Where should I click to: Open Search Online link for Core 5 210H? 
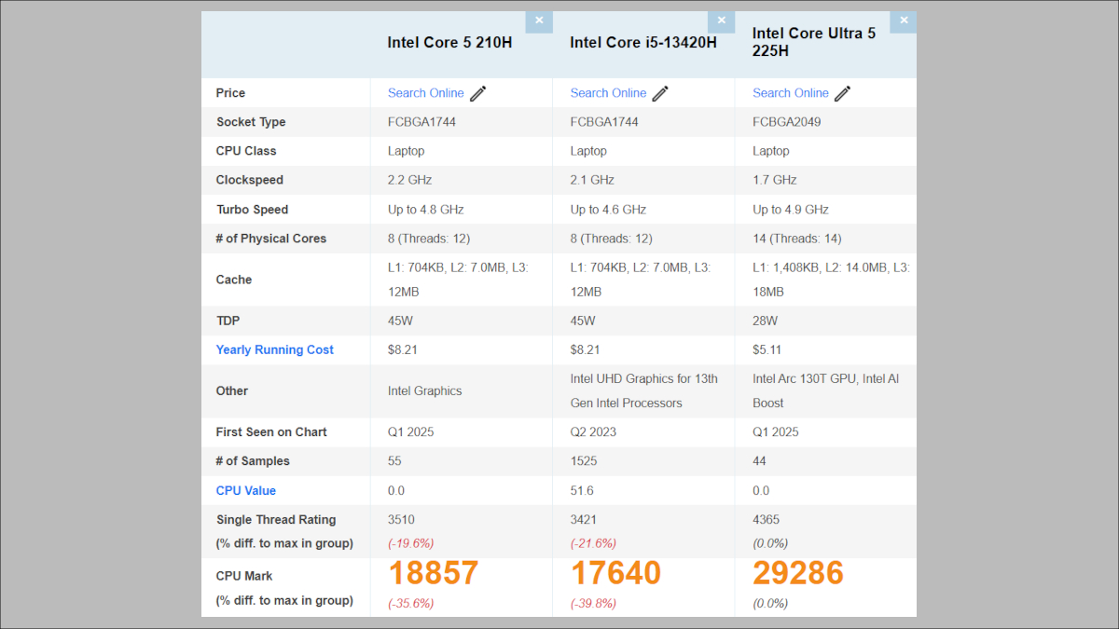pyautogui.click(x=425, y=93)
